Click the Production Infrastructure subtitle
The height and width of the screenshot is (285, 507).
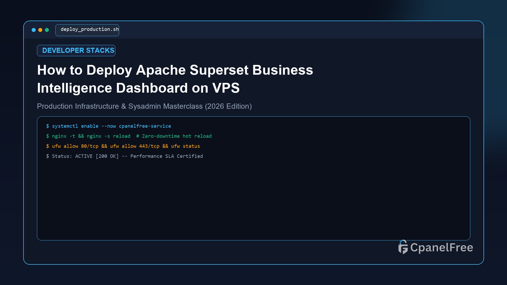coord(144,106)
